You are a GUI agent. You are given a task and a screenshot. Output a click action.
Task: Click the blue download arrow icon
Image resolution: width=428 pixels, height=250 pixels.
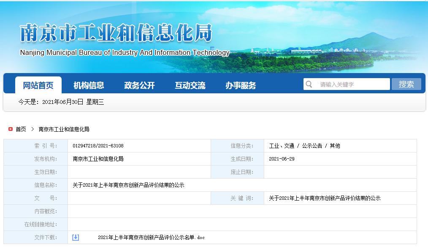(76, 237)
